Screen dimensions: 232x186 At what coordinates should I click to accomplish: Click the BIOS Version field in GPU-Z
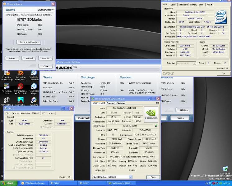130,126
